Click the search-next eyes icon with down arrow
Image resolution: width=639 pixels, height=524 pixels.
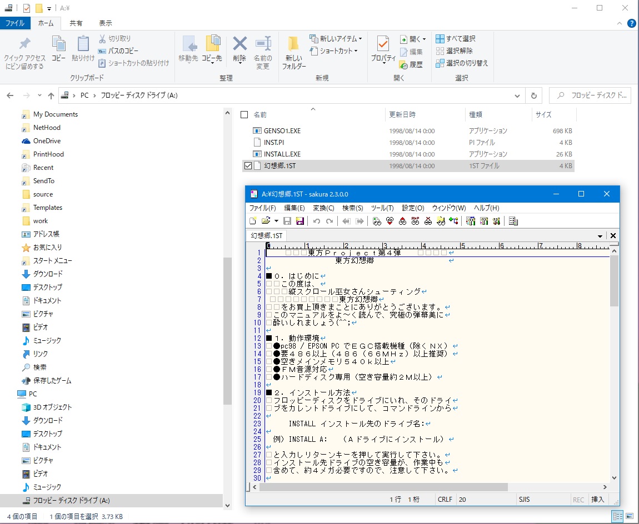coord(390,221)
